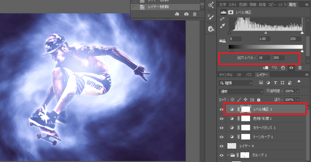311x162 pixels.
Task: Open the 種類 layer filter dropdown
Action: 236,83
